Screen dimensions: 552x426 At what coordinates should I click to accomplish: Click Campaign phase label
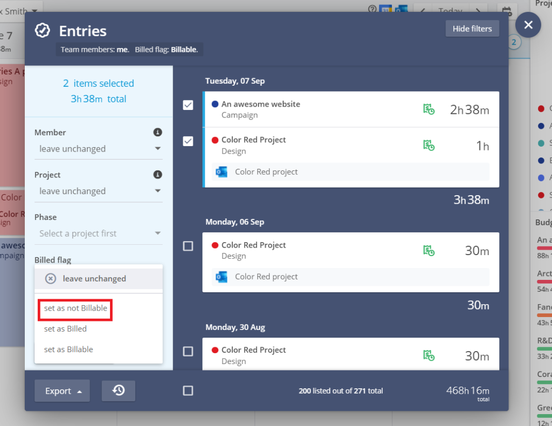coord(239,115)
